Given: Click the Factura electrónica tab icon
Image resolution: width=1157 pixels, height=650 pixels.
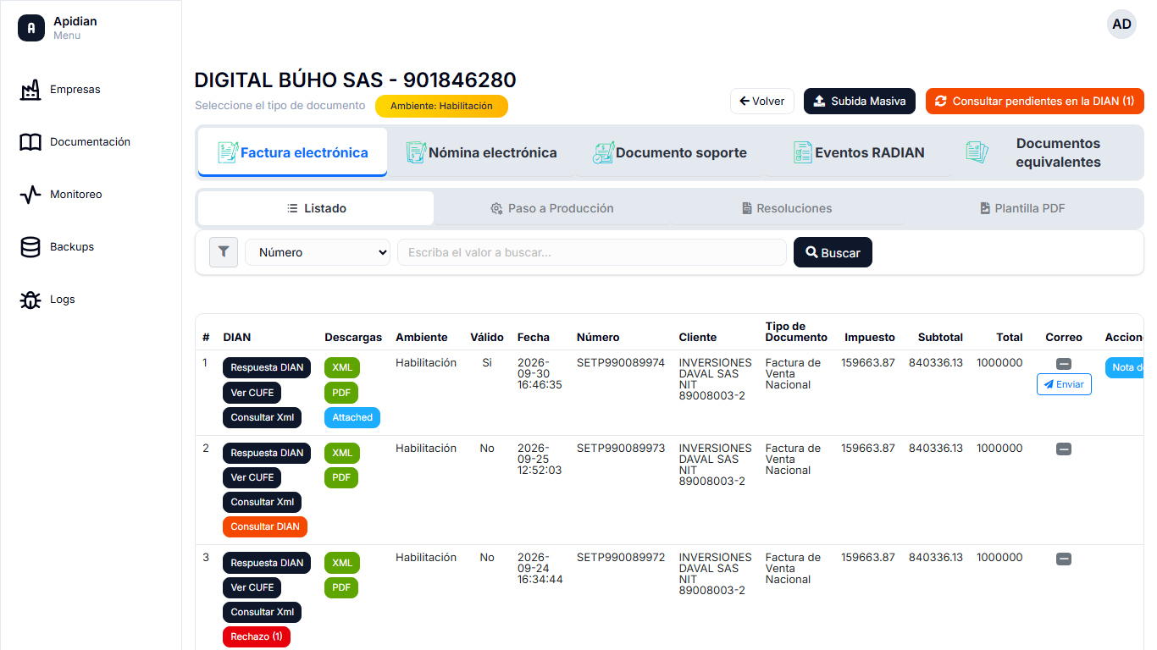Looking at the screenshot, I should (x=228, y=152).
